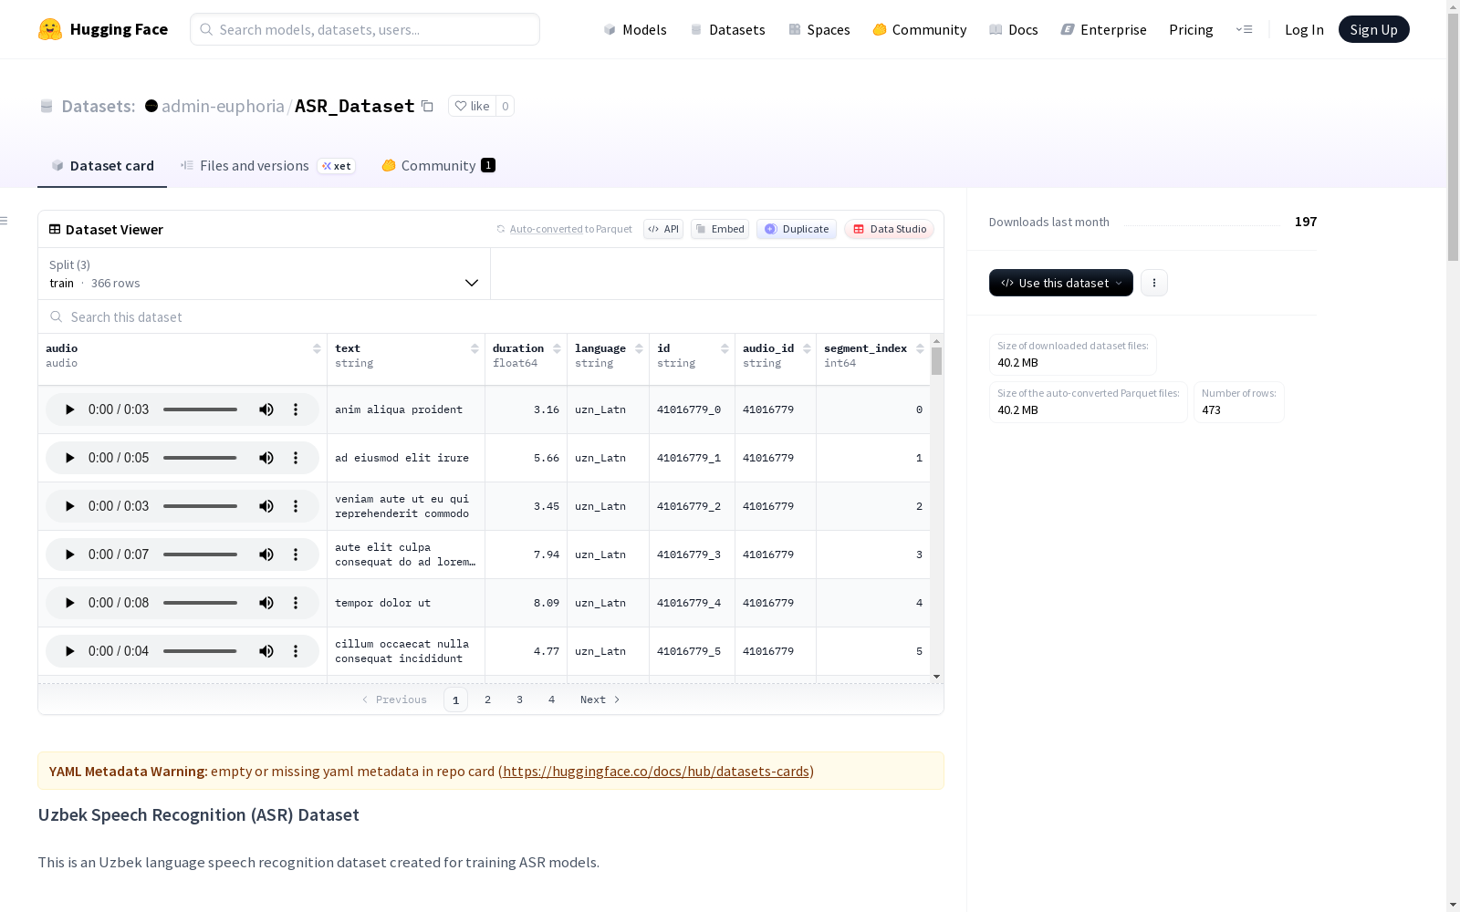Play audio in the 41016779_3 row
This screenshot has height=912, width=1460.
pos(69,554)
